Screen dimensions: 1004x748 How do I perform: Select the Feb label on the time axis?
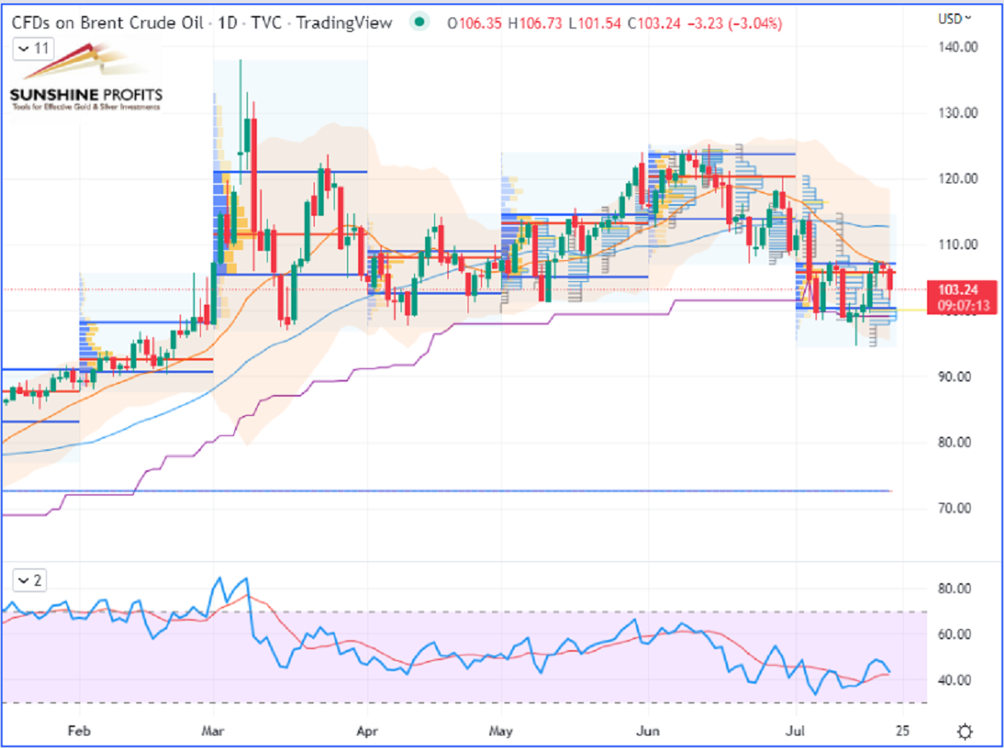tap(79, 729)
